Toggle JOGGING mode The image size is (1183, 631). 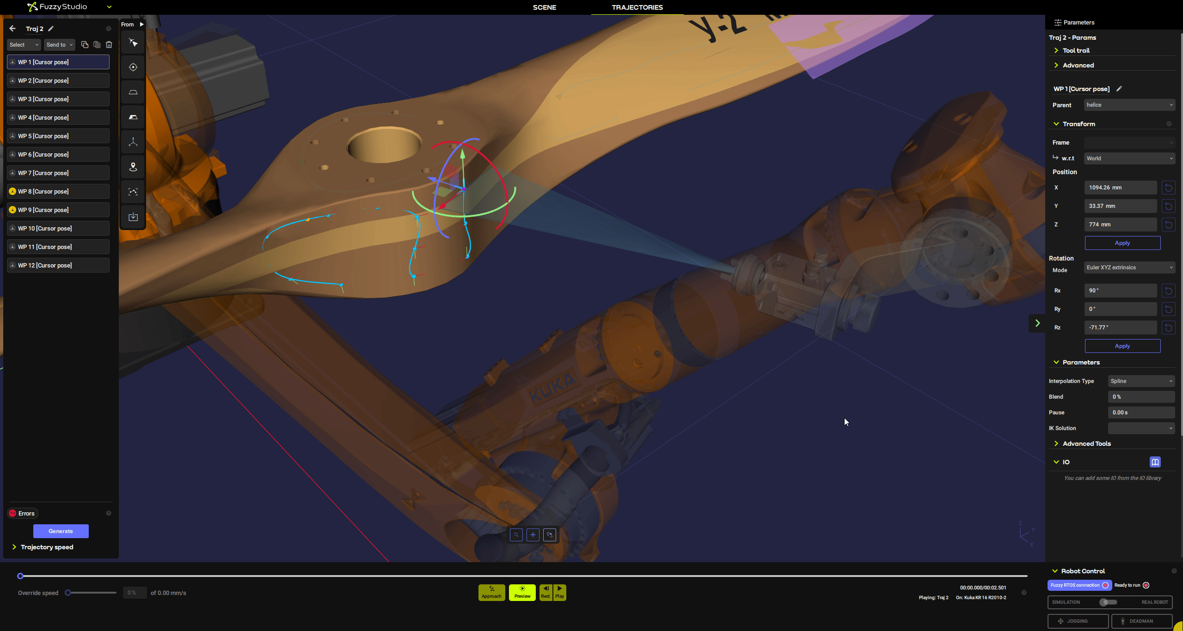[x=1078, y=621]
